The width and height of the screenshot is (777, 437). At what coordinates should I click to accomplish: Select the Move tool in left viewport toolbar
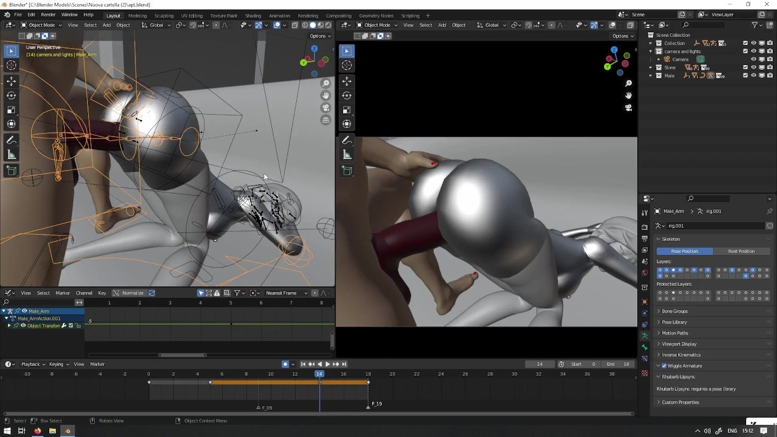tap(11, 81)
